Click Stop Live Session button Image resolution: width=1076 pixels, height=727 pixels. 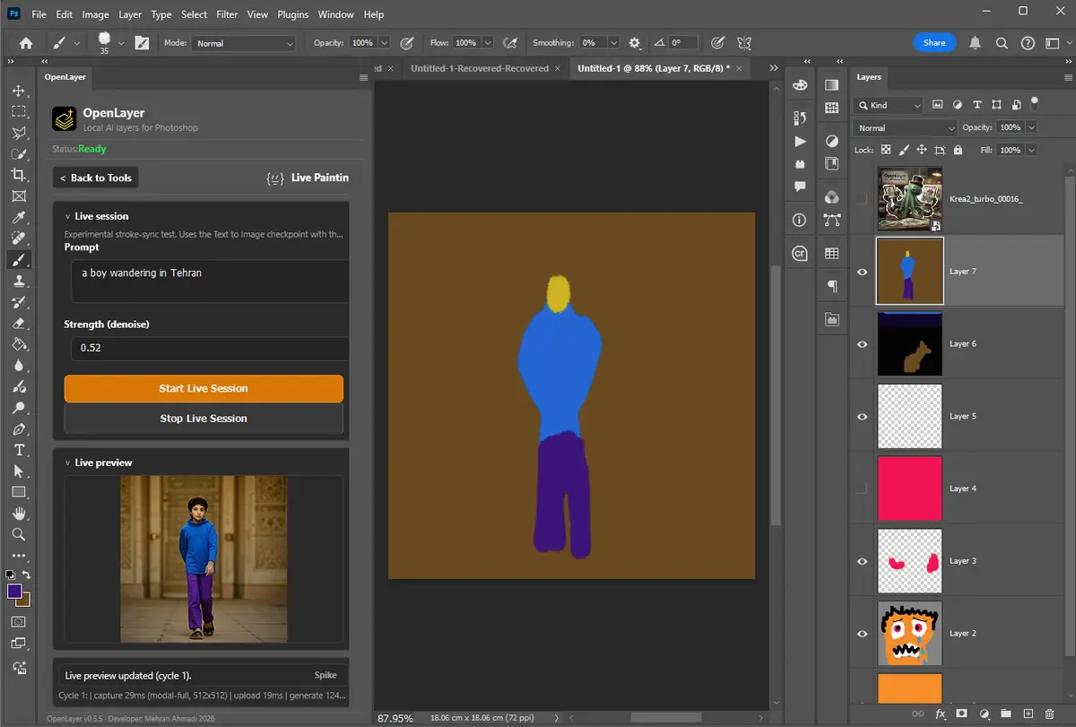(x=204, y=418)
